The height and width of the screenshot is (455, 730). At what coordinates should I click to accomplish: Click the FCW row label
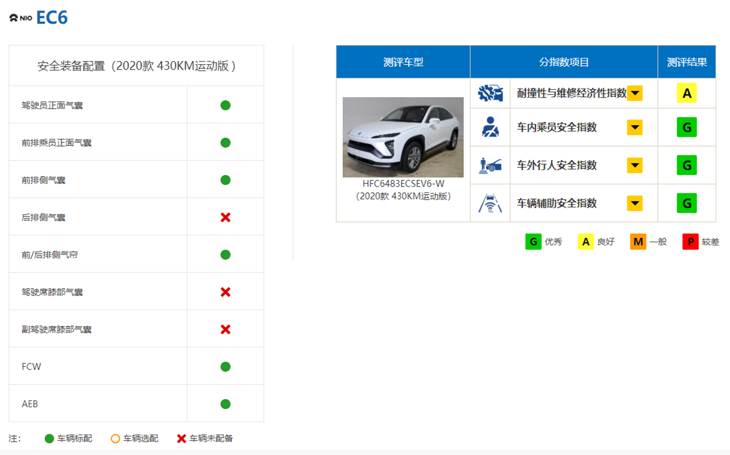[31, 367]
